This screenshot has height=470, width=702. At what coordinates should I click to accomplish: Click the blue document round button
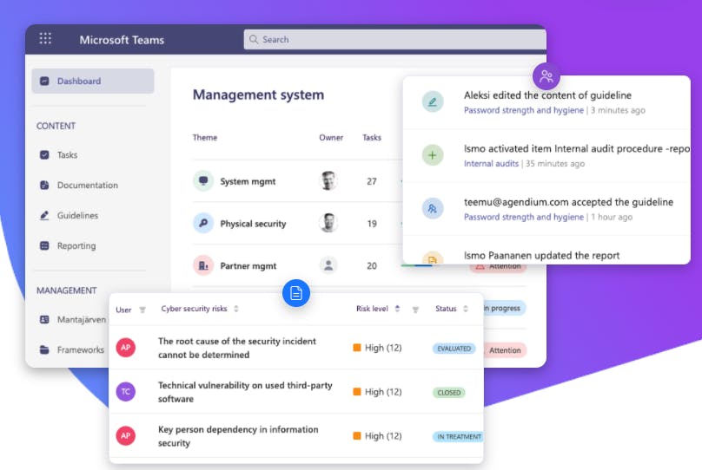pyautogui.click(x=296, y=293)
